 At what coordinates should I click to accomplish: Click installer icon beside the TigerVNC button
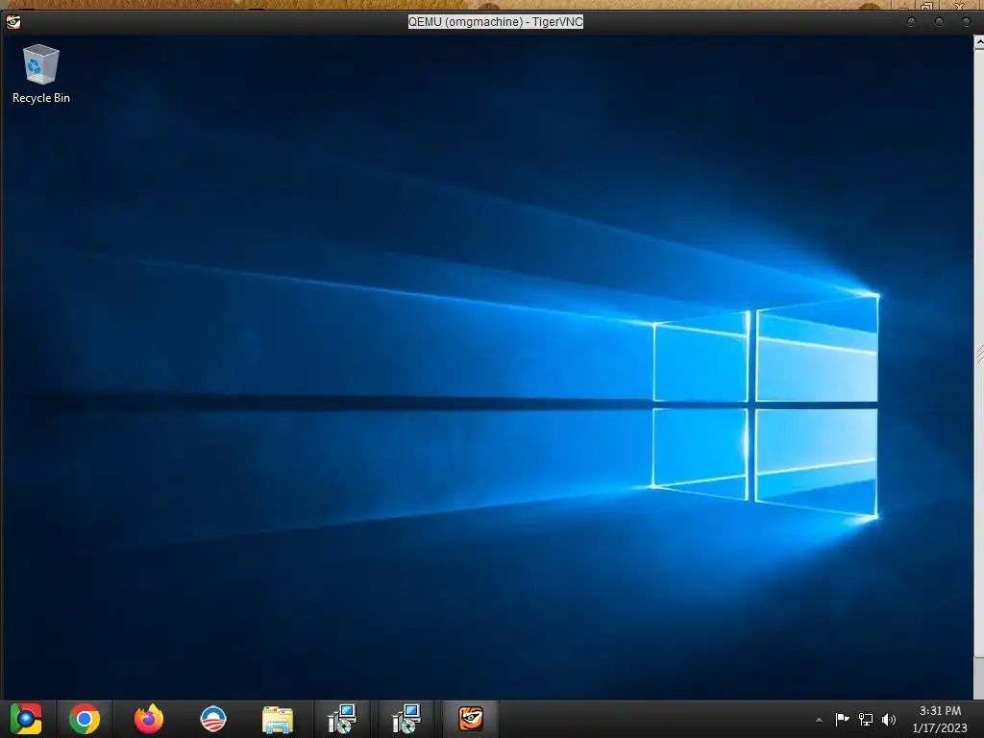coord(406,719)
